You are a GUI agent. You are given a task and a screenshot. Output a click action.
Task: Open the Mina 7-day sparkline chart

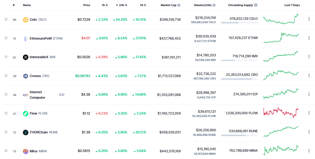coord(281,150)
